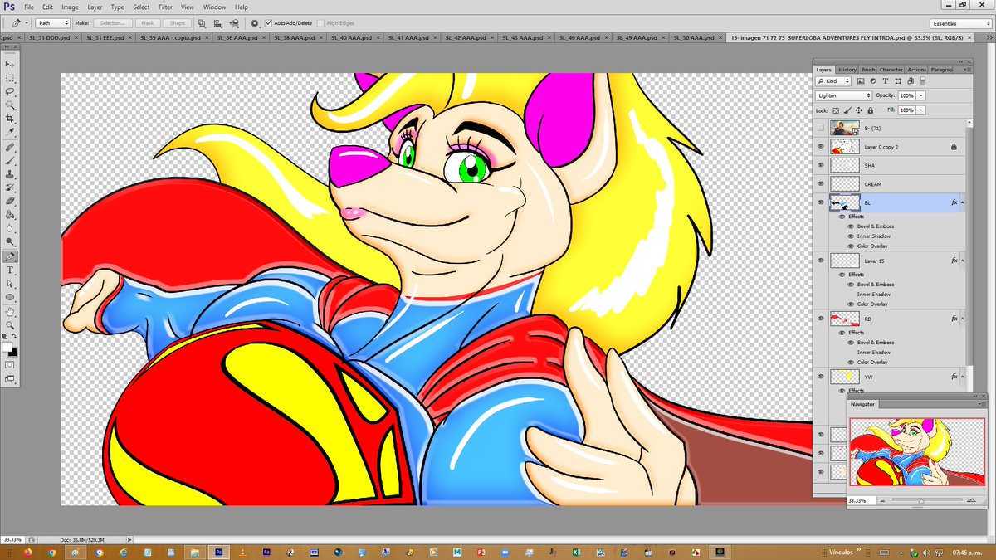This screenshot has height=560, width=996.
Task: Toggle Auto Add/Delete checkbox
Action: click(x=268, y=23)
